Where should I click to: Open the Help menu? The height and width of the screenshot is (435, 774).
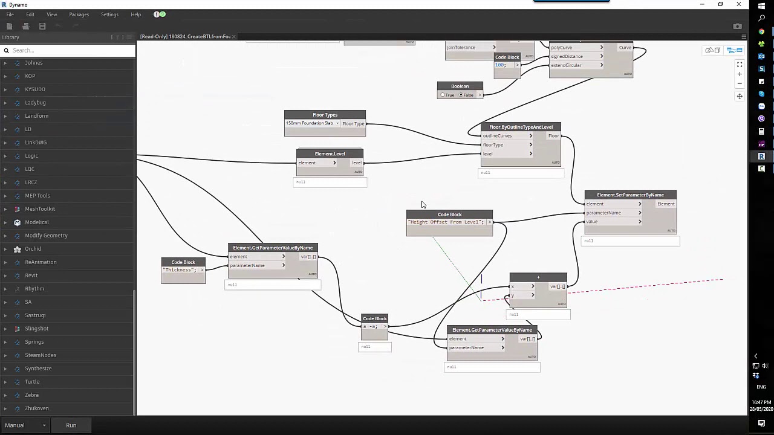(x=135, y=14)
